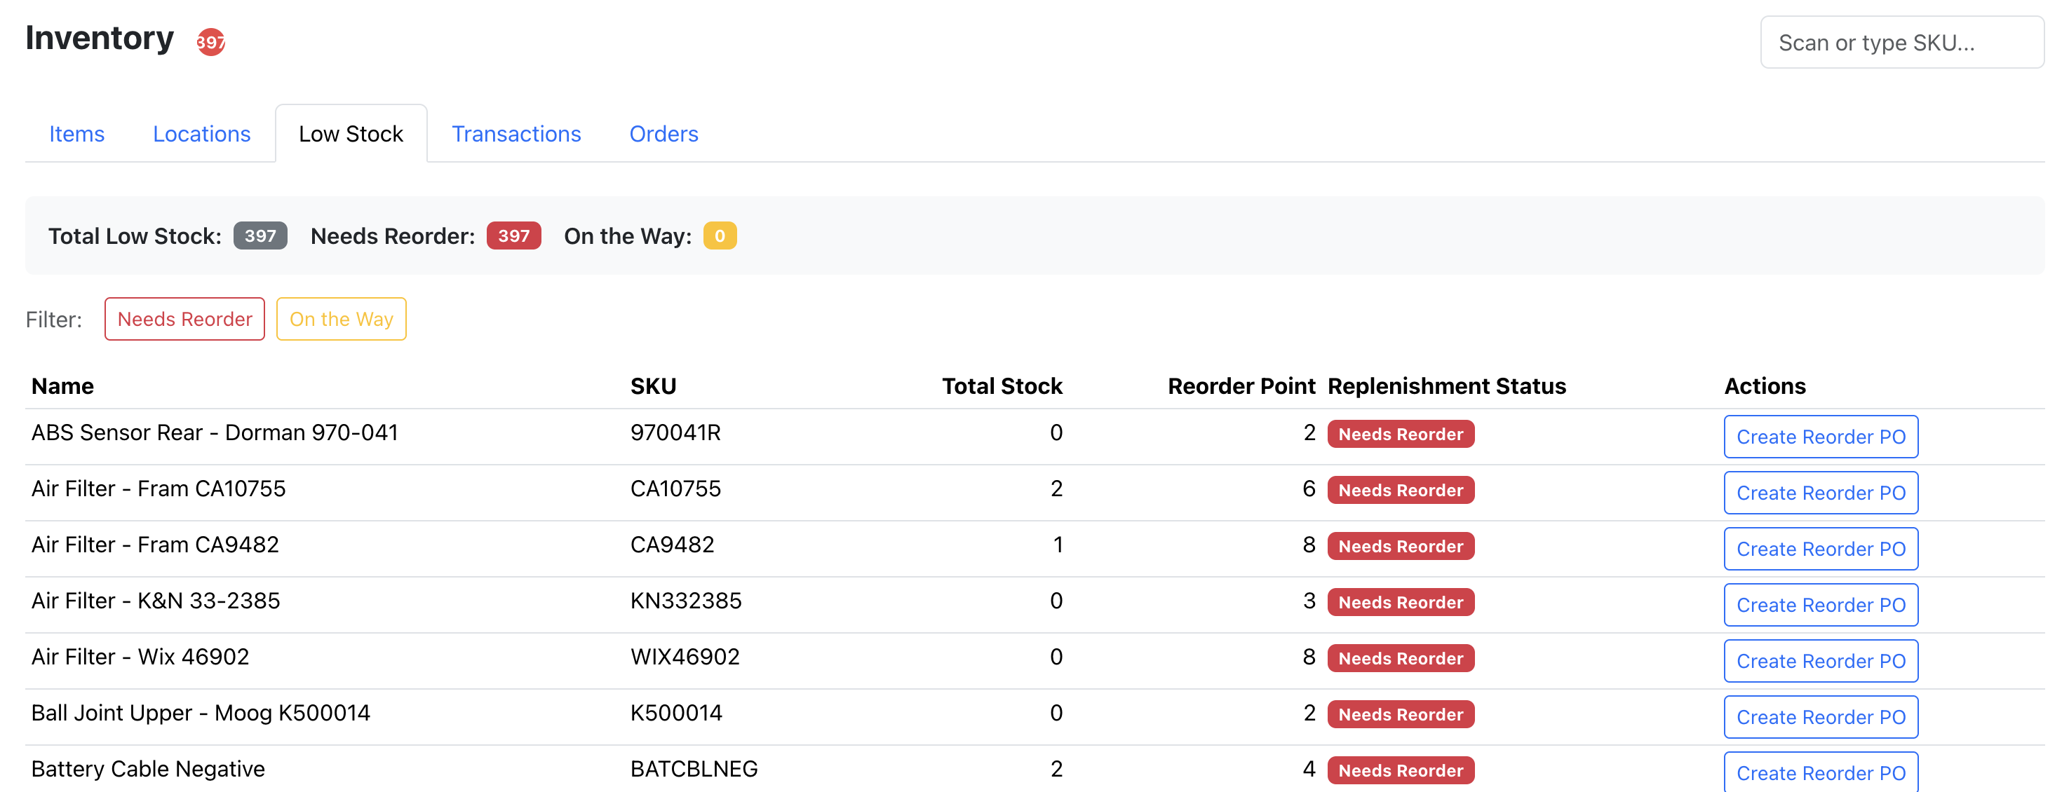Toggle the Needs Reorder filter
The image size is (2069, 792).
(x=184, y=320)
